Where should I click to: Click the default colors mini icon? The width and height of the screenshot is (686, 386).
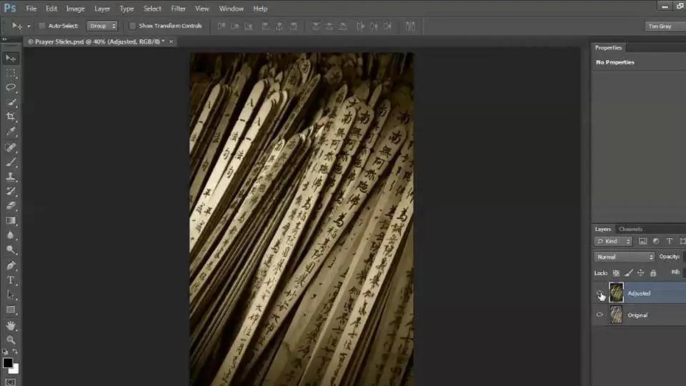coord(5,352)
